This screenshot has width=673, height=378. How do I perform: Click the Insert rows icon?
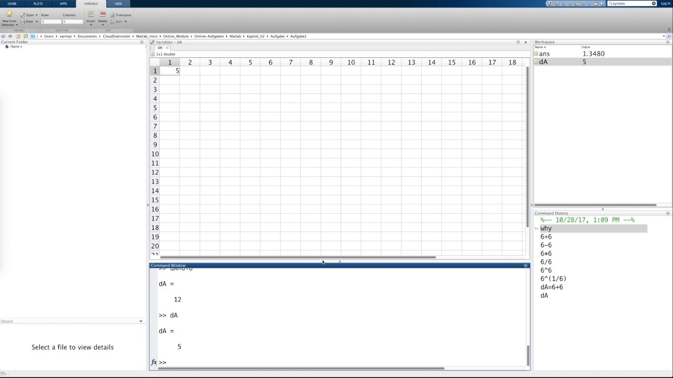(x=90, y=14)
